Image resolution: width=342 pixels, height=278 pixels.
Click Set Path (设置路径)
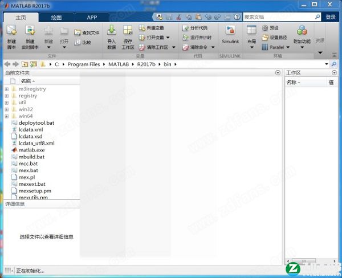coord(274,38)
